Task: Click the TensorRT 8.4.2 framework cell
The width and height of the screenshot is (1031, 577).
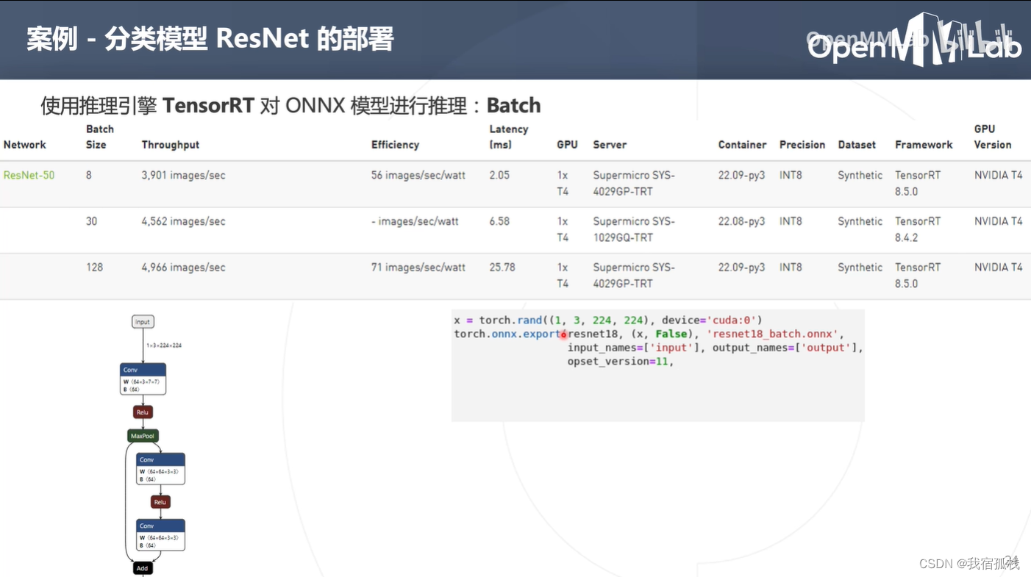Action: [x=918, y=229]
